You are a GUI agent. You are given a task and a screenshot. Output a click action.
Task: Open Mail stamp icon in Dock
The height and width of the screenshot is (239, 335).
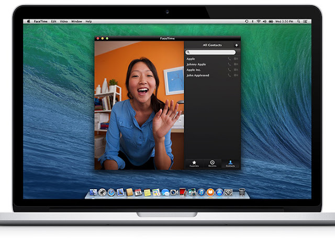coord(120,192)
